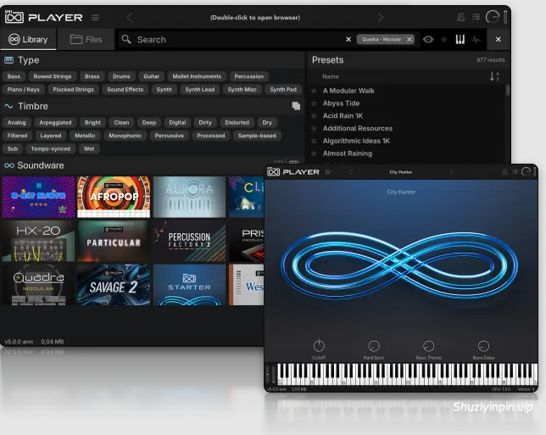Toggle the sort order icon in the Presets panel header
This screenshot has width=546, height=435.
click(x=494, y=76)
